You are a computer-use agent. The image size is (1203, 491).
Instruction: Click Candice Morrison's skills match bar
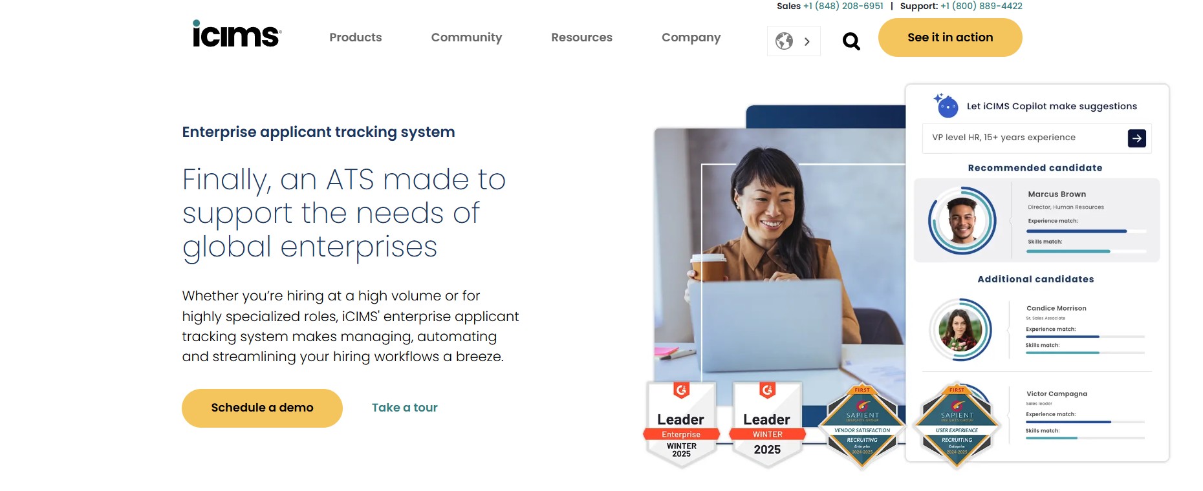pos(1085,353)
